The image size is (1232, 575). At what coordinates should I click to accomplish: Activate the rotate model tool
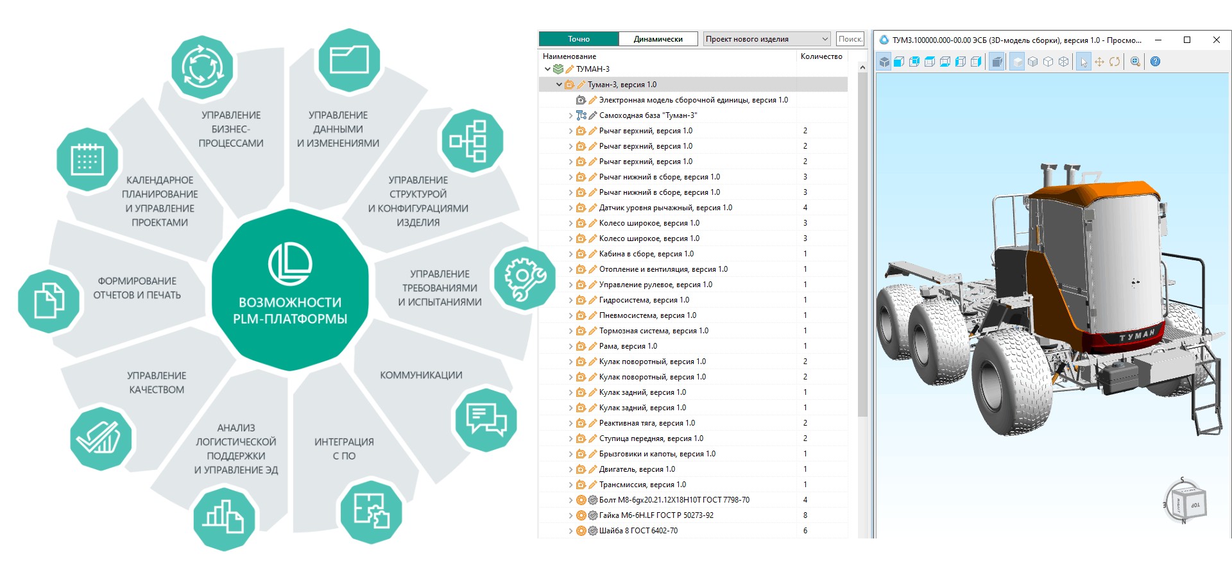pos(1115,62)
